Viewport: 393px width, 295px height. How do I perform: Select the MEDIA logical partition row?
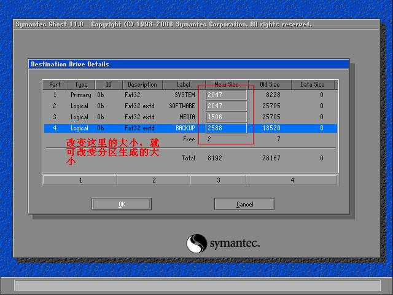(x=123, y=117)
